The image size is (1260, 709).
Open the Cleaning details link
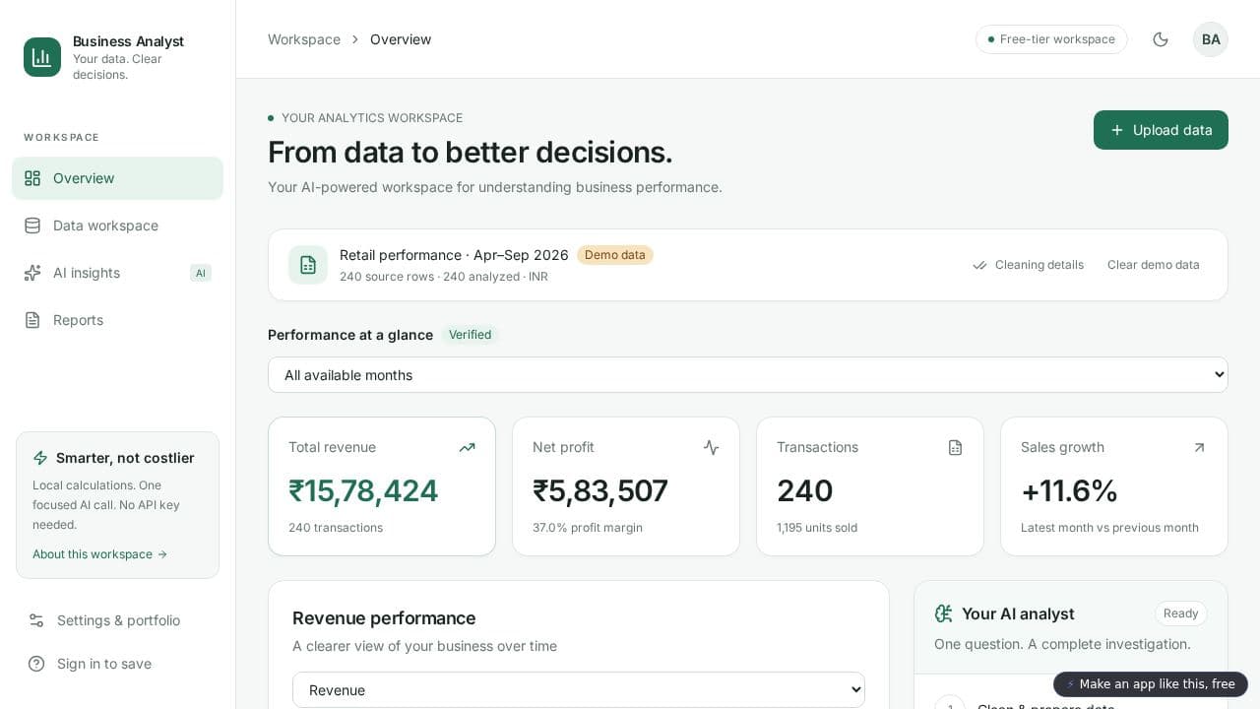pyautogui.click(x=1028, y=265)
